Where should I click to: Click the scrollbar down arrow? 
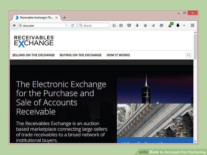coord(195,141)
